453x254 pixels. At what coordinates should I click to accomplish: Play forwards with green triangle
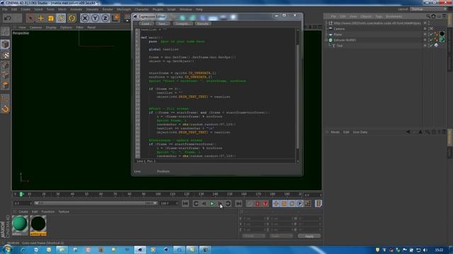(x=212, y=204)
